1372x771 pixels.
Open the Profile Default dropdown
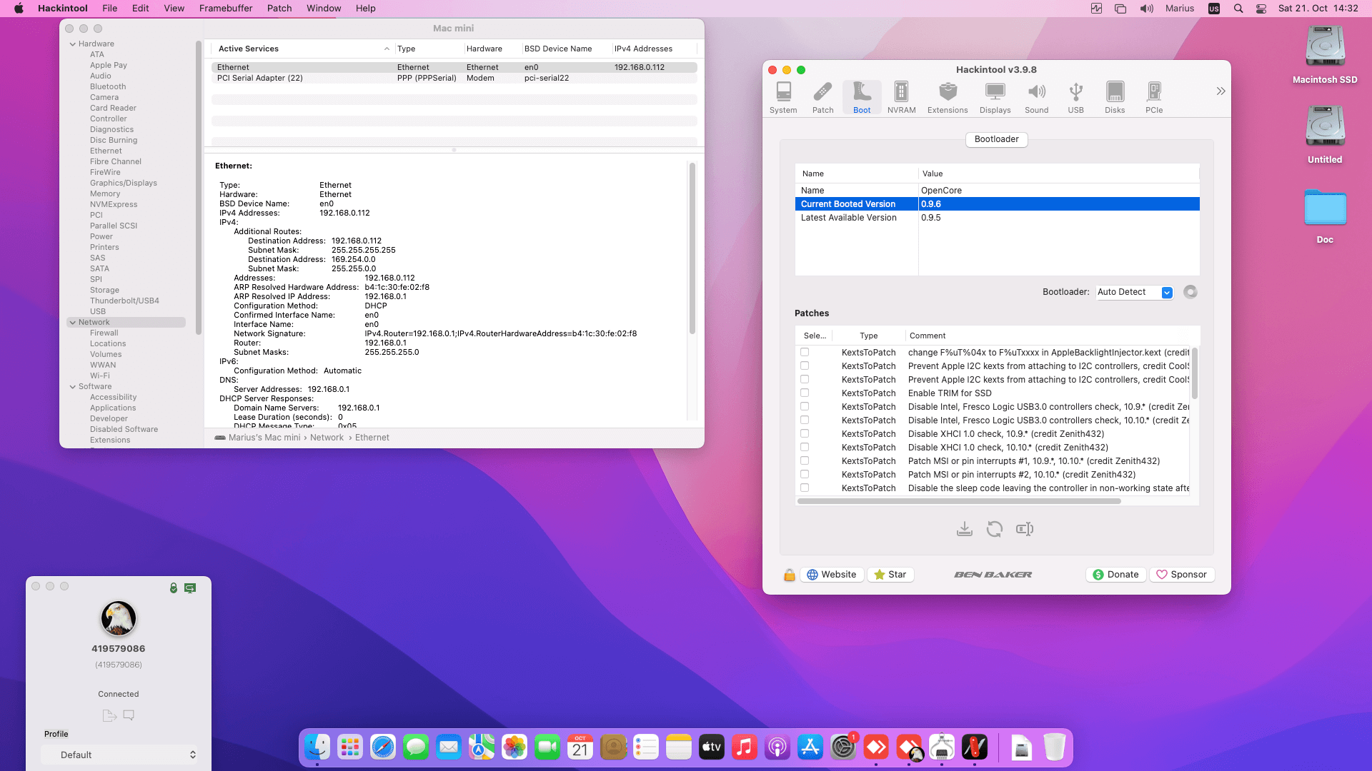[x=119, y=755]
